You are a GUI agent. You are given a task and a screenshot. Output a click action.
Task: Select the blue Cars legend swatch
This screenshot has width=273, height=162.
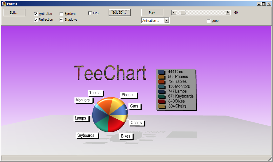[161, 72]
